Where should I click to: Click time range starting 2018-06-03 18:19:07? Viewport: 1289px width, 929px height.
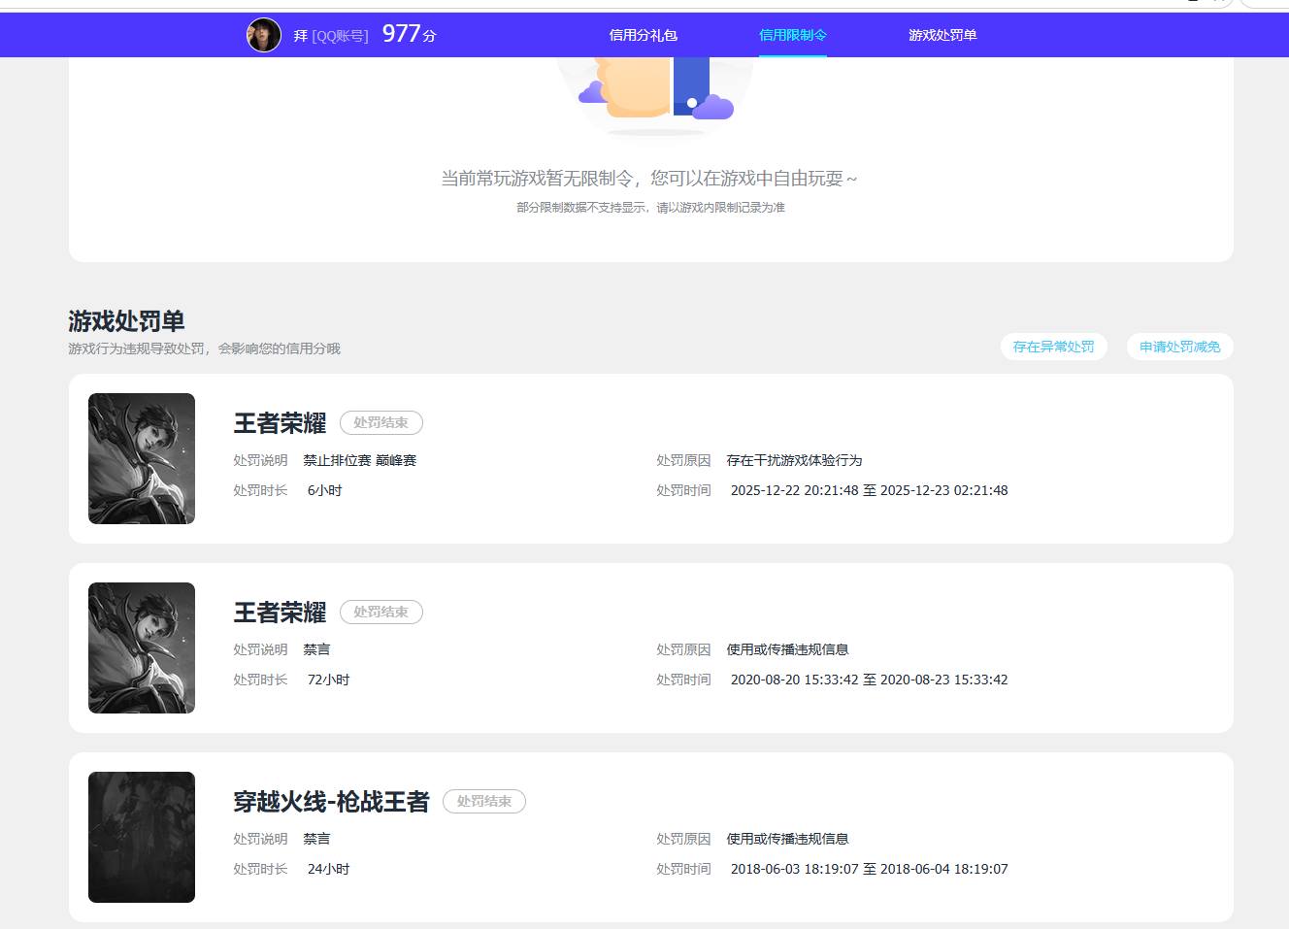[x=869, y=869]
